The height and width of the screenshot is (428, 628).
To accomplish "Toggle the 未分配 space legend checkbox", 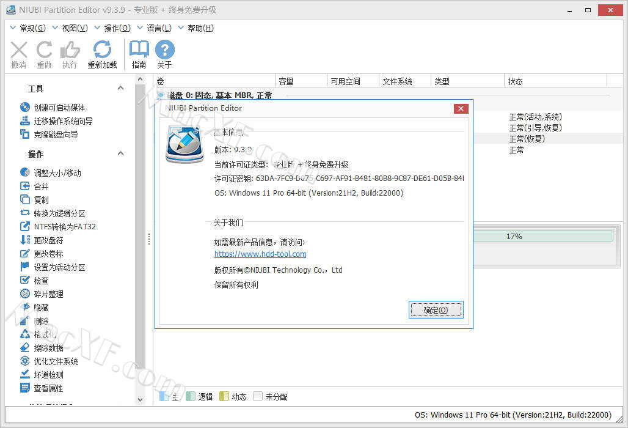I will coord(259,396).
